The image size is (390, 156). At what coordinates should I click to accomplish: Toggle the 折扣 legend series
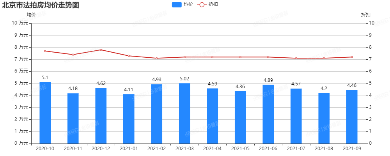[x=208, y=4]
